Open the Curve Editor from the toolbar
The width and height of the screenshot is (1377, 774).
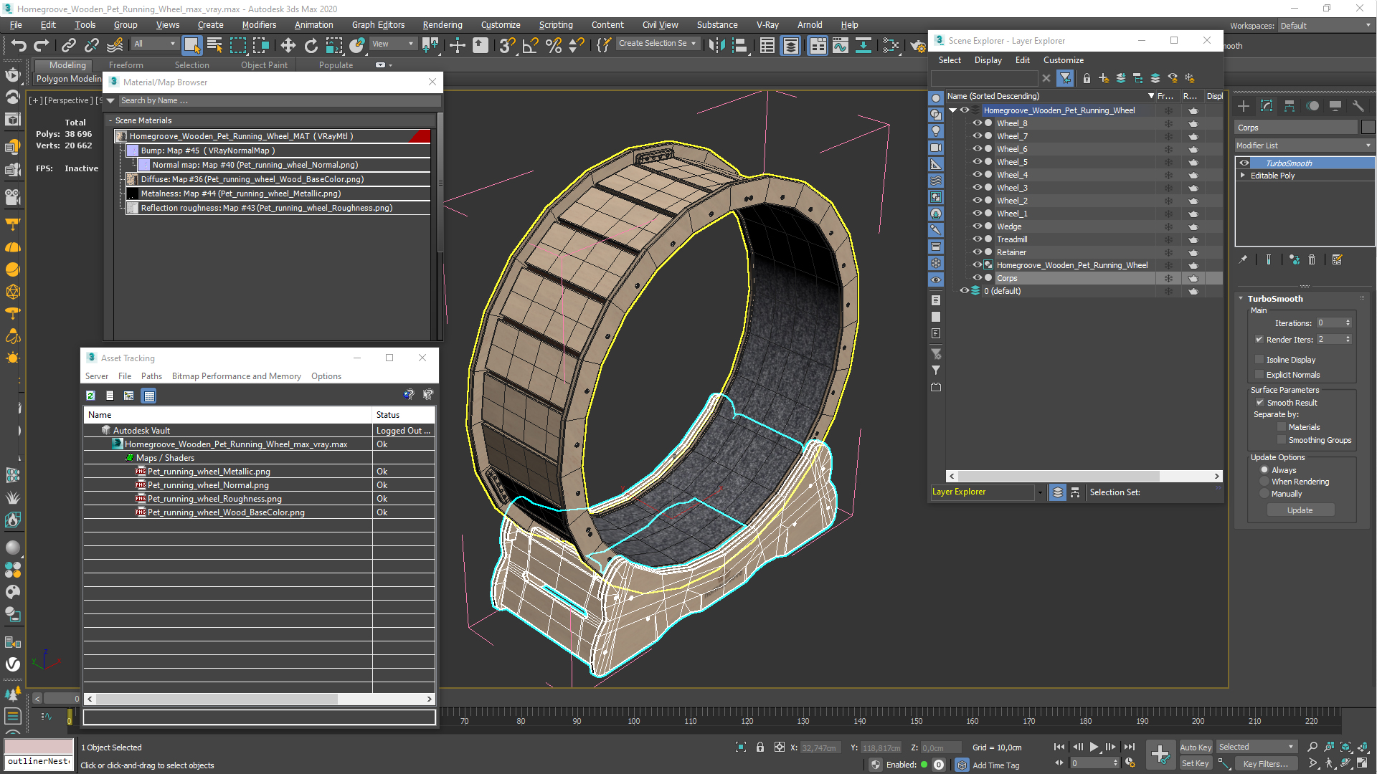841,45
